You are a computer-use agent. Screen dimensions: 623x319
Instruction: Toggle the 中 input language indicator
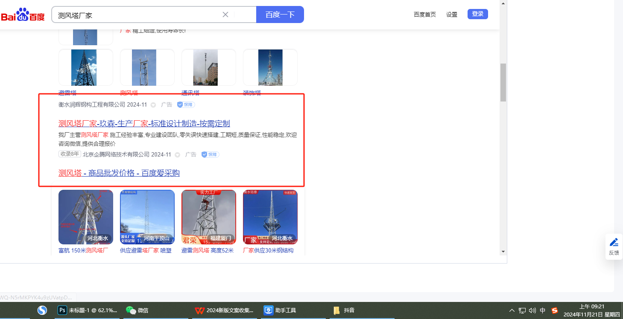pyautogui.click(x=542, y=310)
